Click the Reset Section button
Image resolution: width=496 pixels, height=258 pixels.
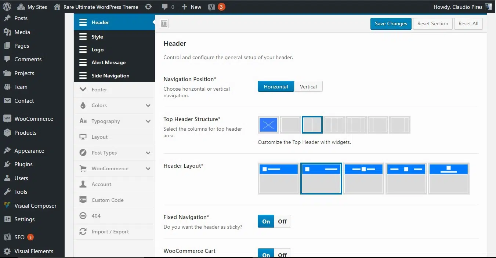pos(432,23)
